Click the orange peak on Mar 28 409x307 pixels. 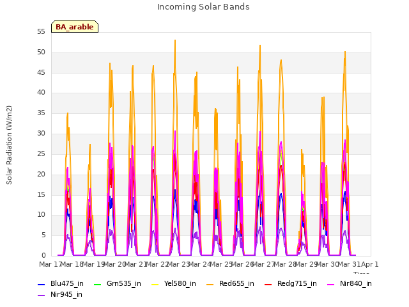click(x=281, y=60)
